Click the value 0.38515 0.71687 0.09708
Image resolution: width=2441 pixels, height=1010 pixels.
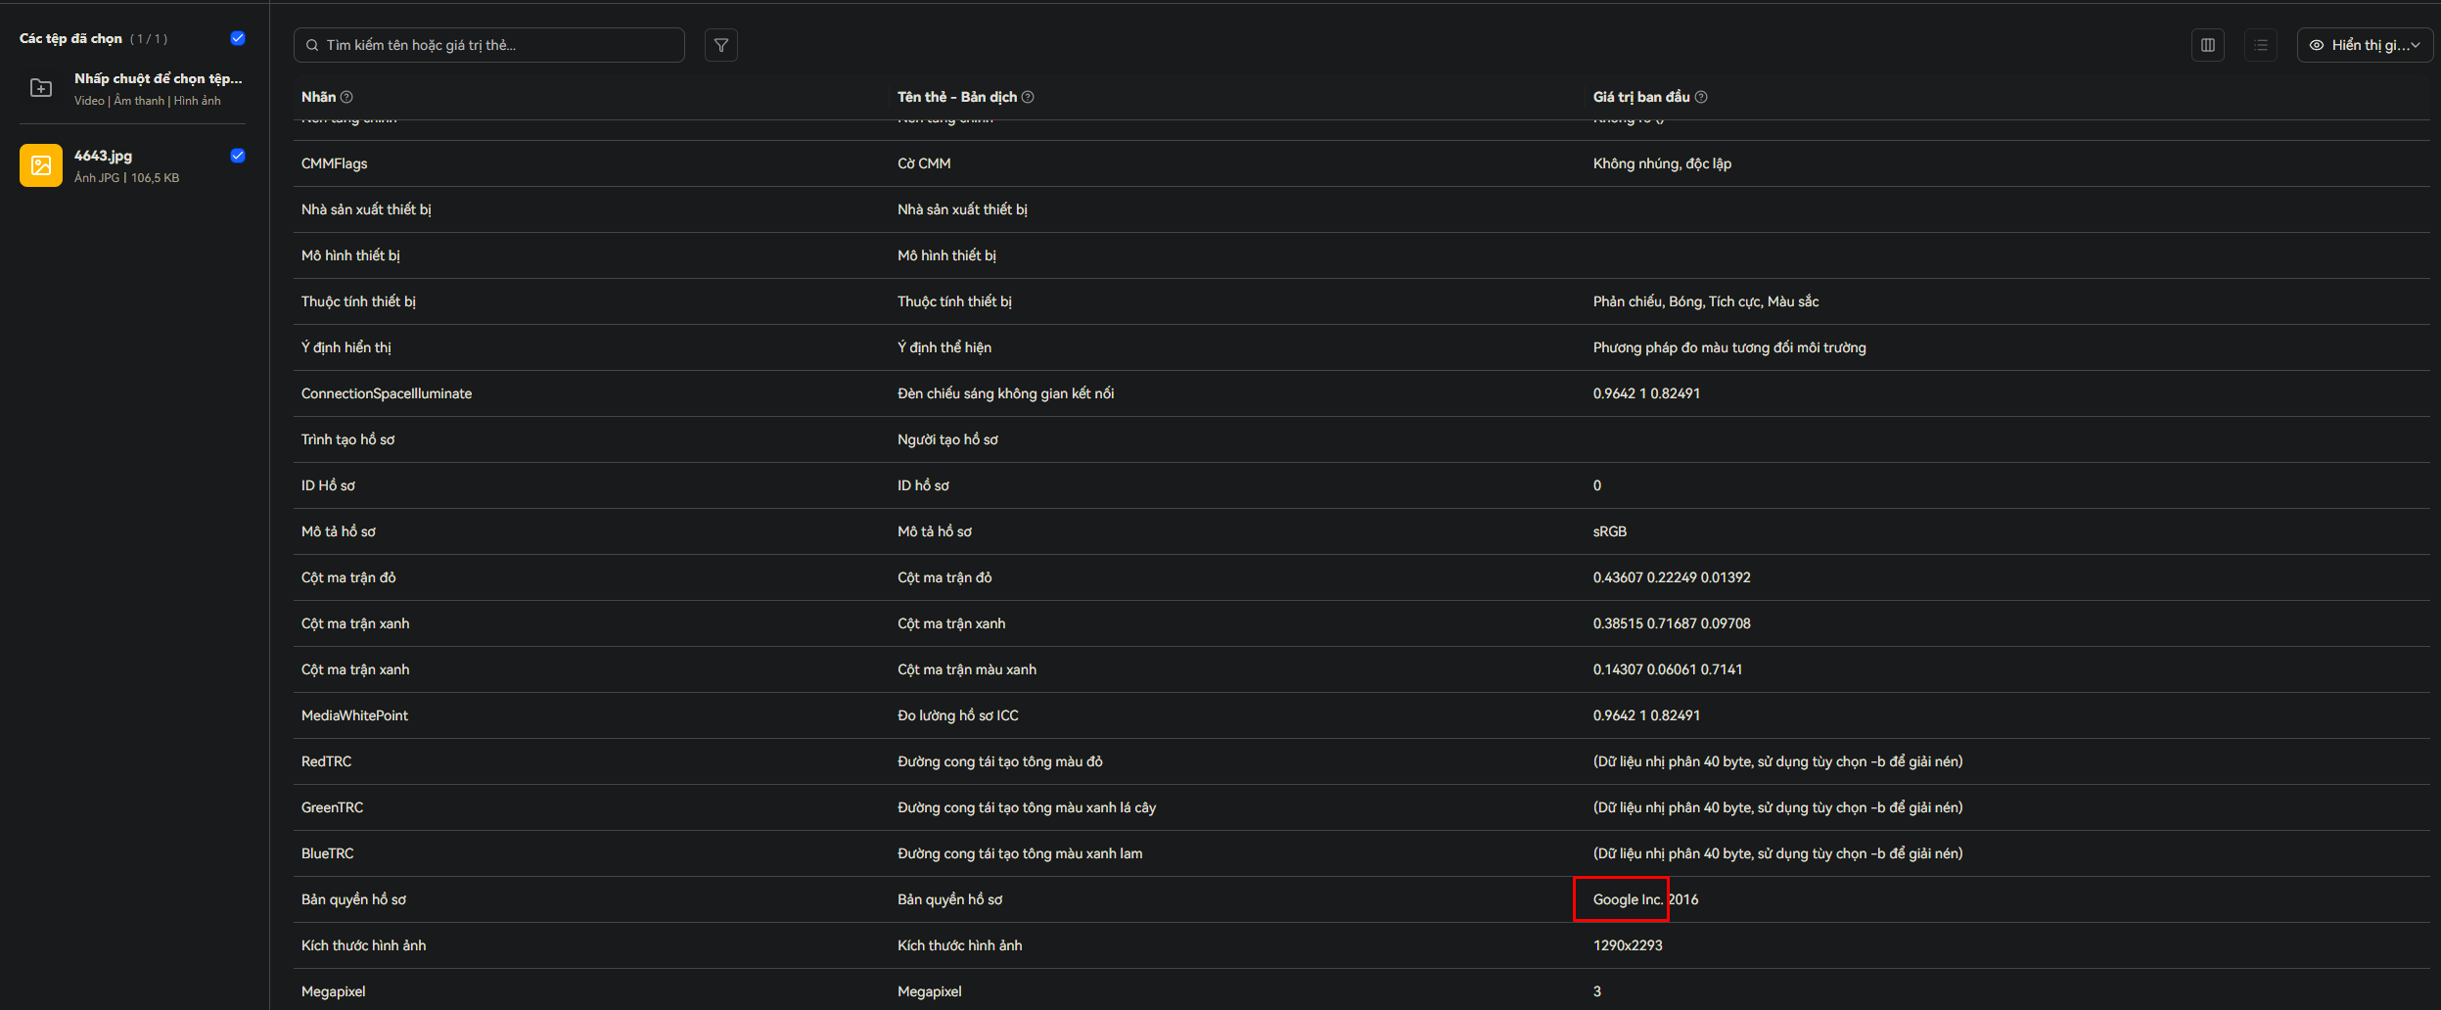1672,623
